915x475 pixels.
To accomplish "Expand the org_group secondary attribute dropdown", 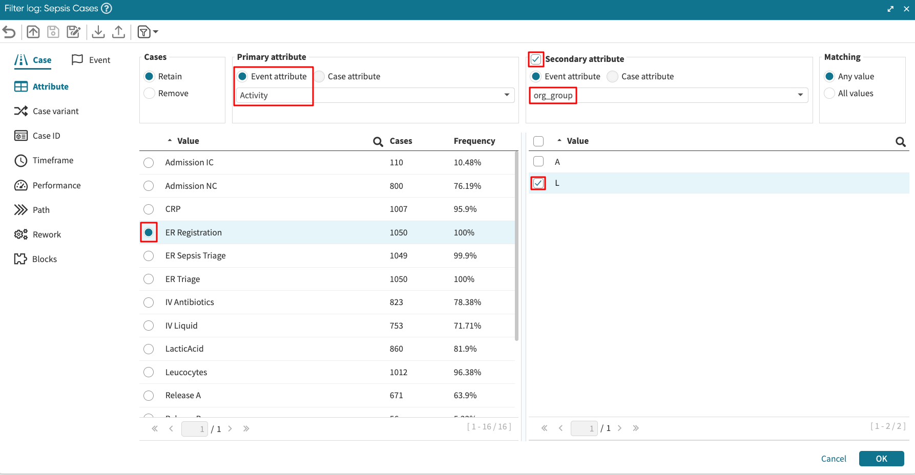I will coord(800,95).
